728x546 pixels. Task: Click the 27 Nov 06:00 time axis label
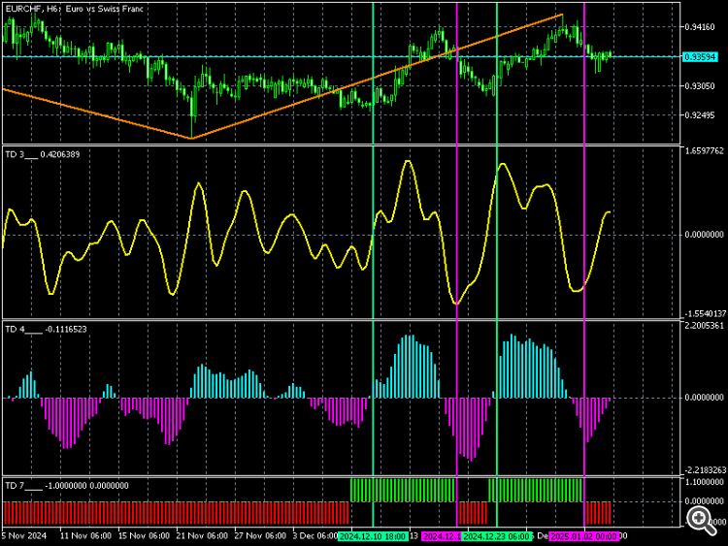(x=260, y=535)
